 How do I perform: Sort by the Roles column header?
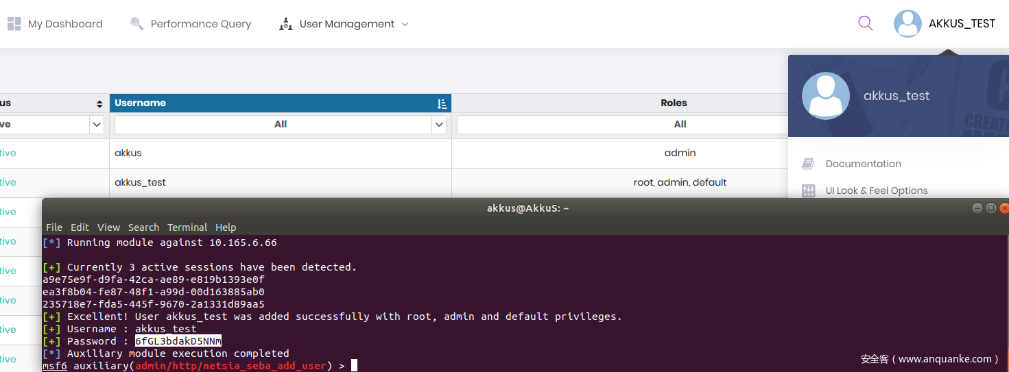pyautogui.click(x=674, y=103)
